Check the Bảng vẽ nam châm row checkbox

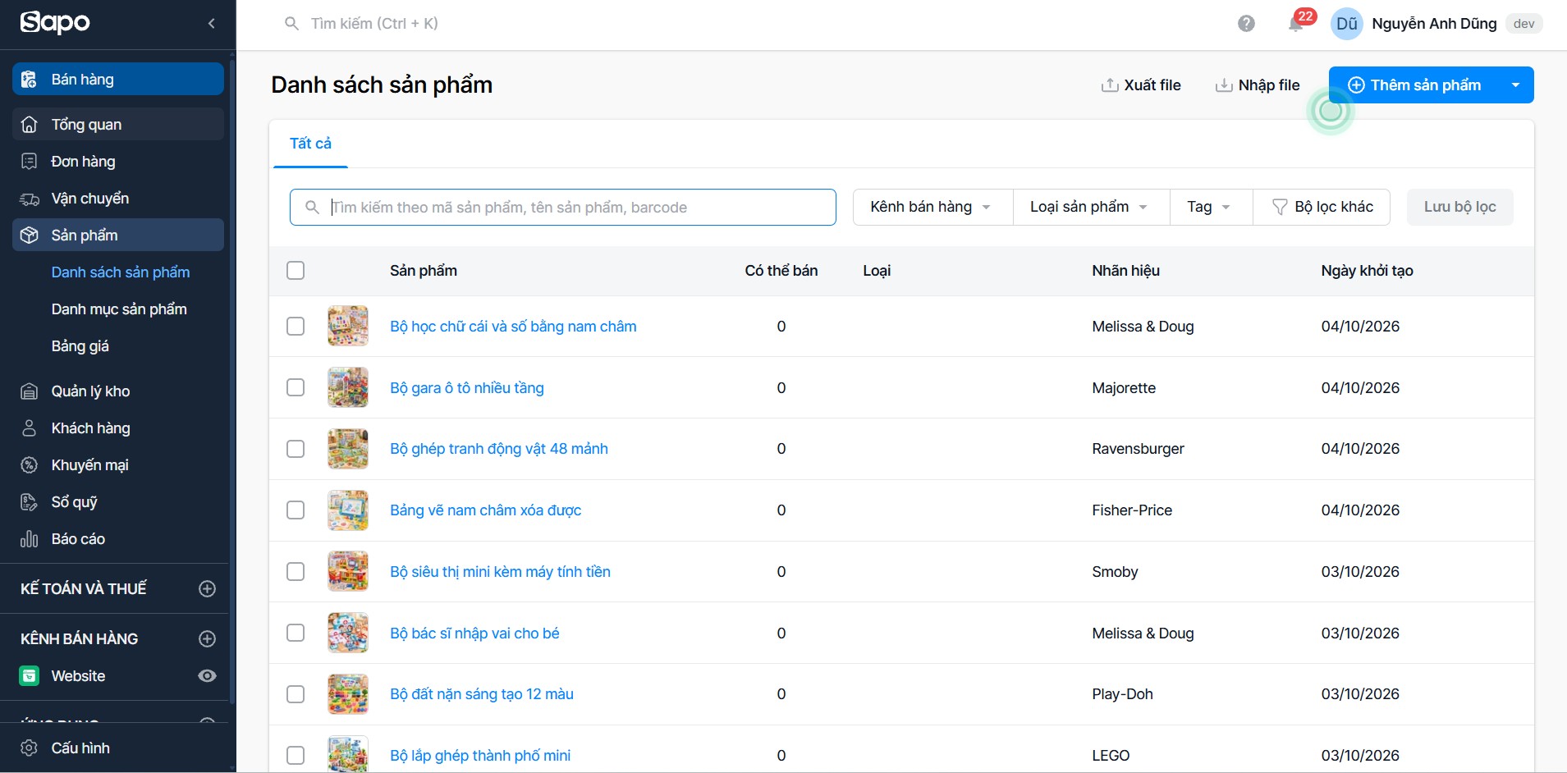point(296,510)
